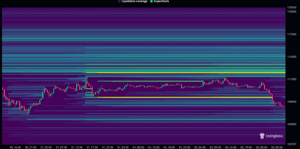
Task: Click the bright yellow line near 112000
Action: [x=190, y=73]
